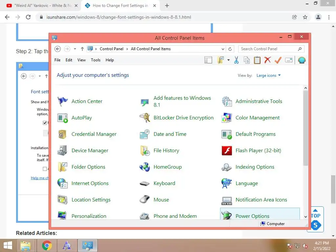Click the Cut scissors toolbar icon
Image resolution: width=336 pixels, height=252 pixels.
tap(236, 60)
